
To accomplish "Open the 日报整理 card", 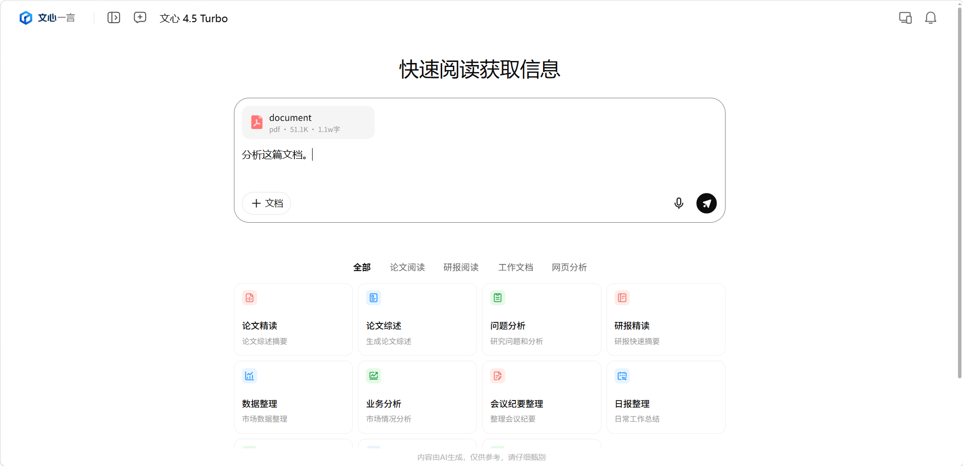I will pyautogui.click(x=666, y=397).
